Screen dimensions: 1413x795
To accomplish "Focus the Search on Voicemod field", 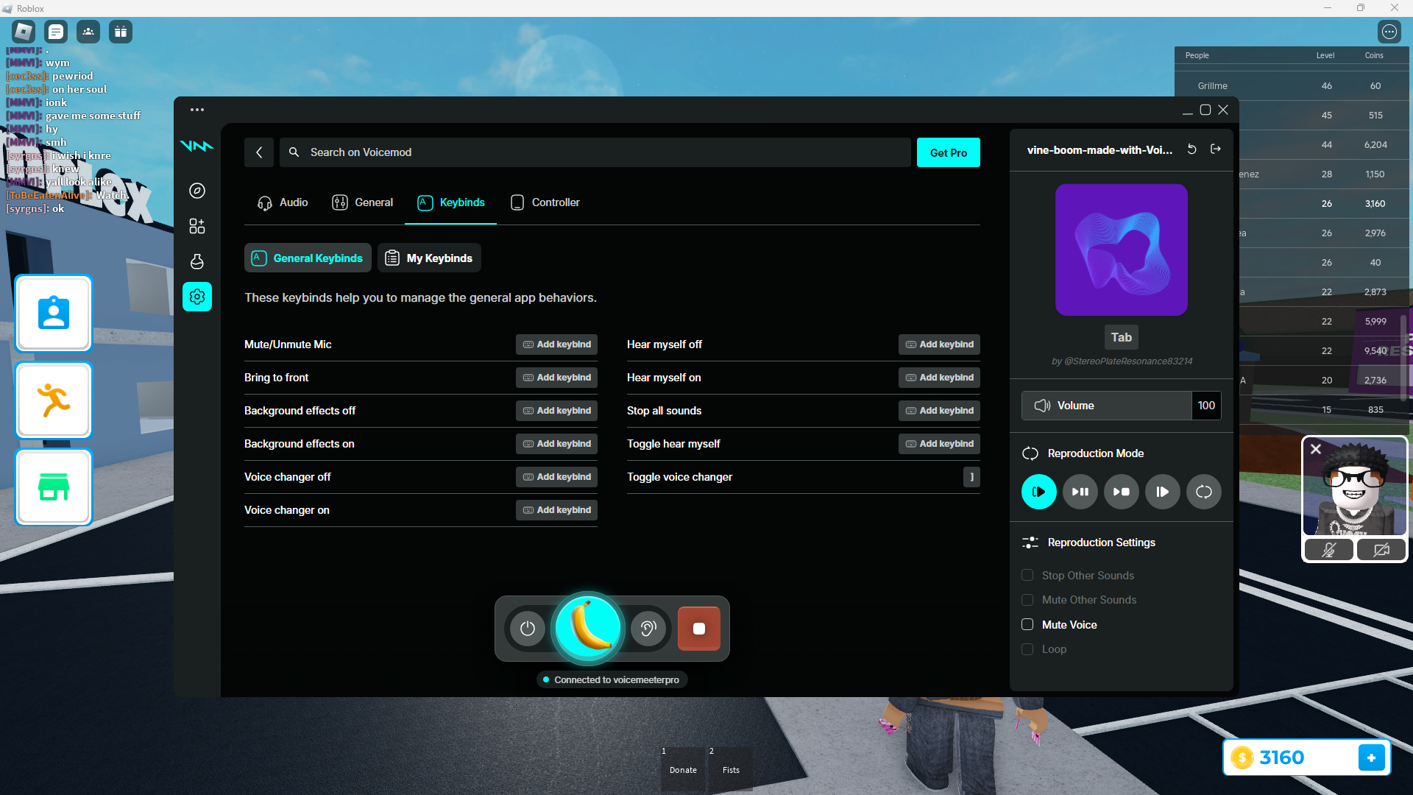I will coord(595,152).
